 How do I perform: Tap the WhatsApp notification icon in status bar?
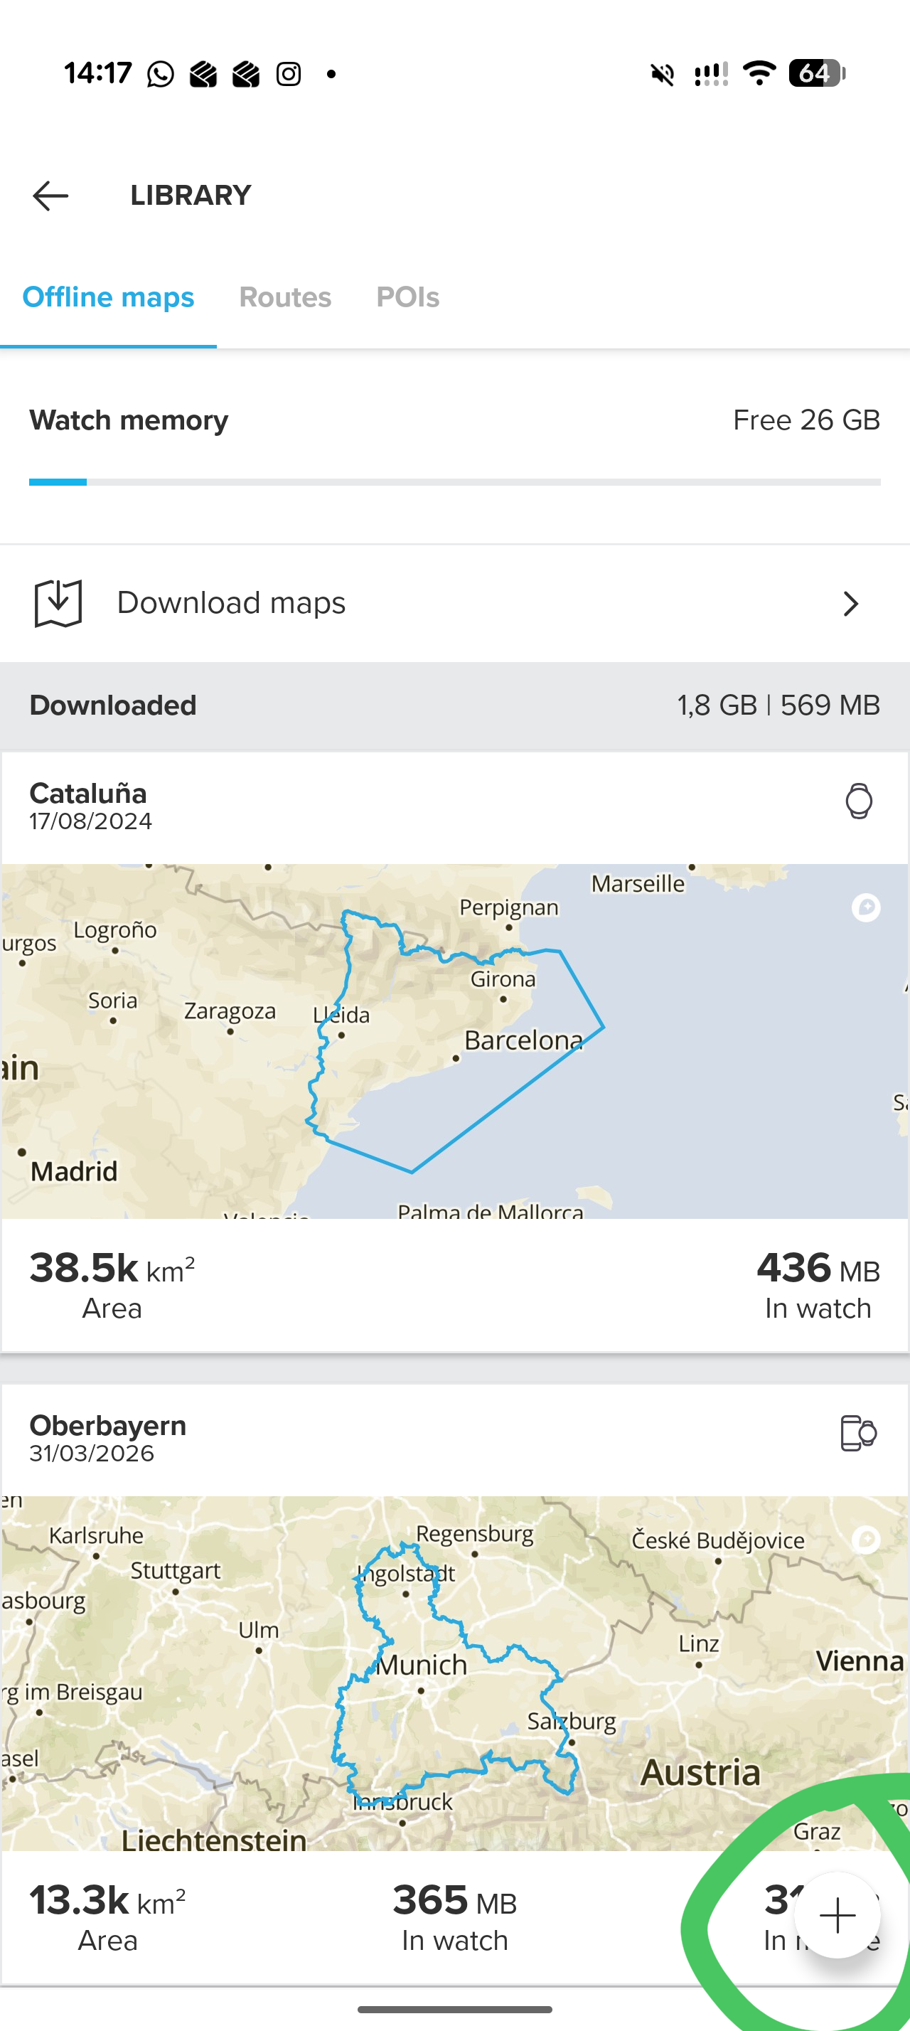[161, 74]
